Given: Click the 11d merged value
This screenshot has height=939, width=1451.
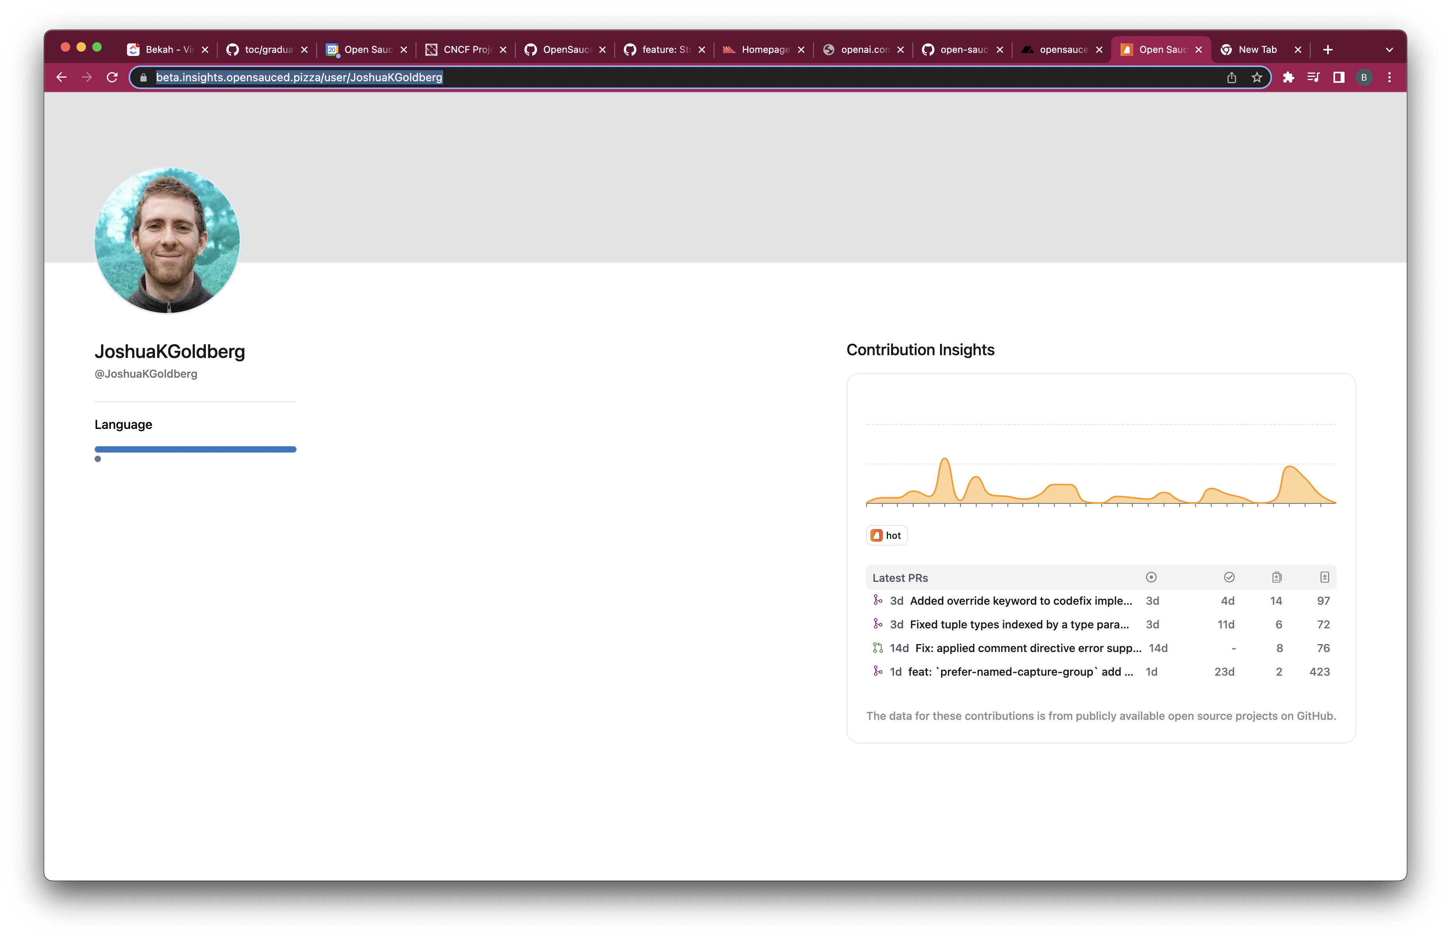Looking at the screenshot, I should coord(1226,624).
